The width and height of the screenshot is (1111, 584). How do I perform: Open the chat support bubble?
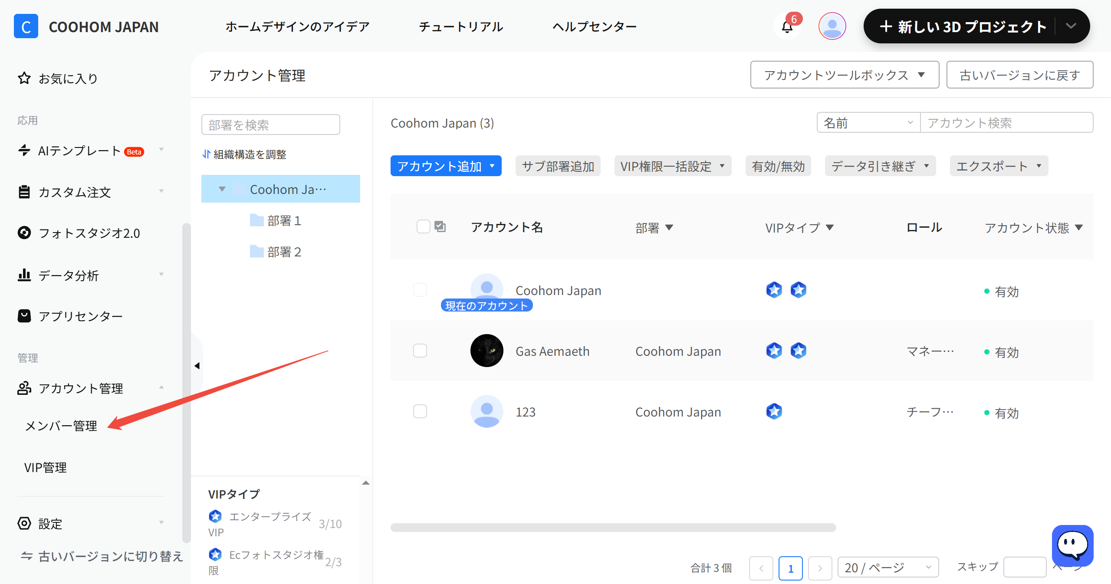[1072, 545]
